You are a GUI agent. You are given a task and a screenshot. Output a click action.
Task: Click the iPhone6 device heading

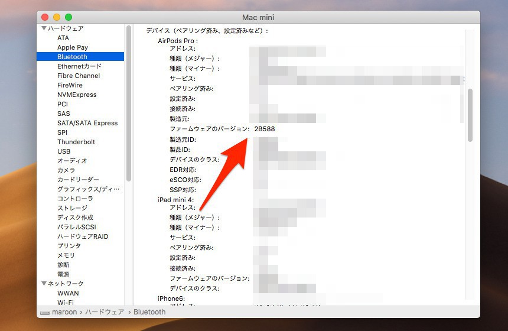click(x=171, y=298)
